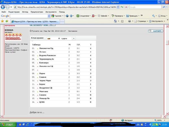Select the Форум ЦСКА browser tab
169x127 pixels.
tap(35, 21)
